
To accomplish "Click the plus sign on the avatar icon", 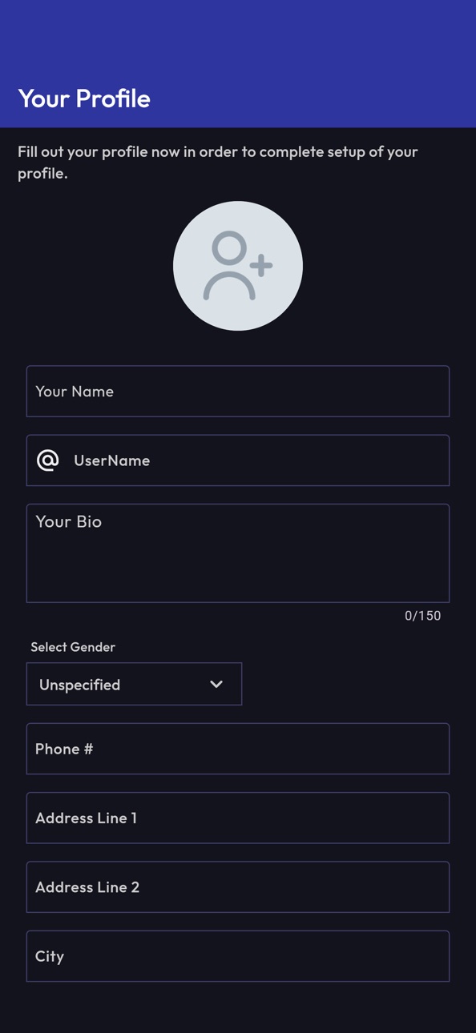I will coord(261,265).
